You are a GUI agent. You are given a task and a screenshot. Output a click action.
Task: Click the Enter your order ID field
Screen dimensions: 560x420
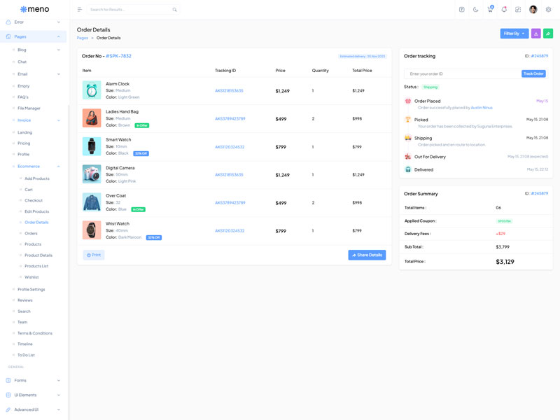[462, 73]
